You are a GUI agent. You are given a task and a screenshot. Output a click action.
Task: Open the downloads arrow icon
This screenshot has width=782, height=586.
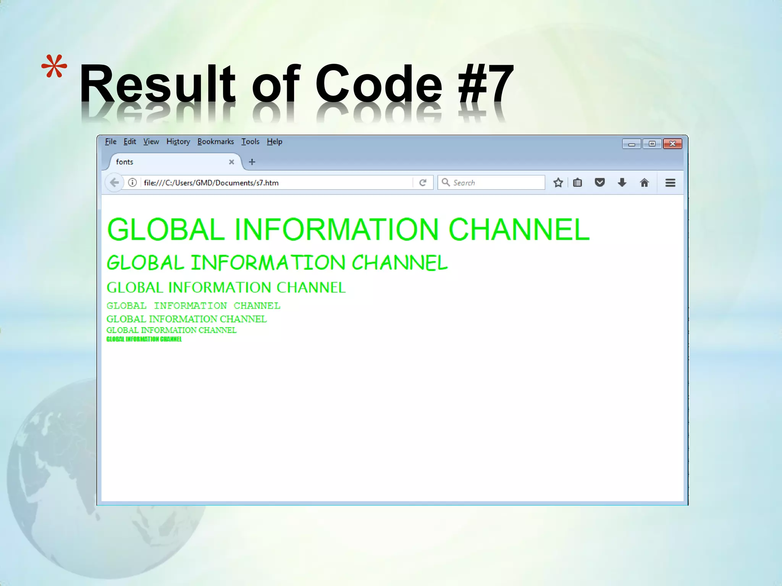(622, 183)
